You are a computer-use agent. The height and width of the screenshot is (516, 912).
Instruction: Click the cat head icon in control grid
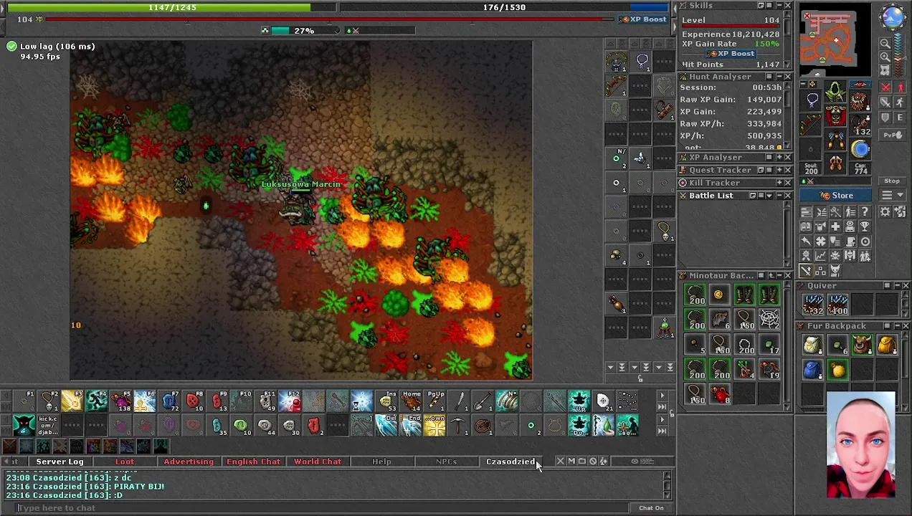click(835, 271)
